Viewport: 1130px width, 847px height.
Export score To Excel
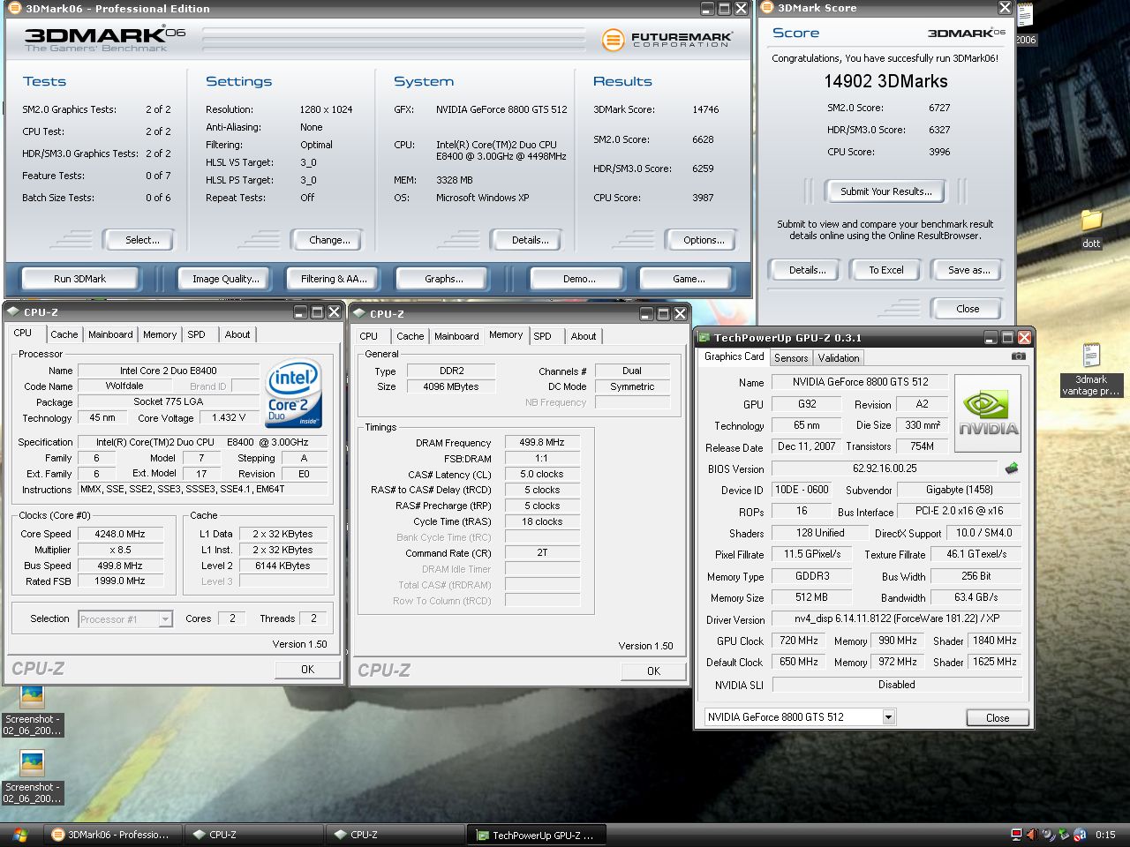coord(885,270)
